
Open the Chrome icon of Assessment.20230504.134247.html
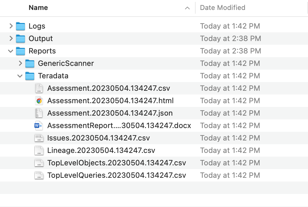(39, 101)
